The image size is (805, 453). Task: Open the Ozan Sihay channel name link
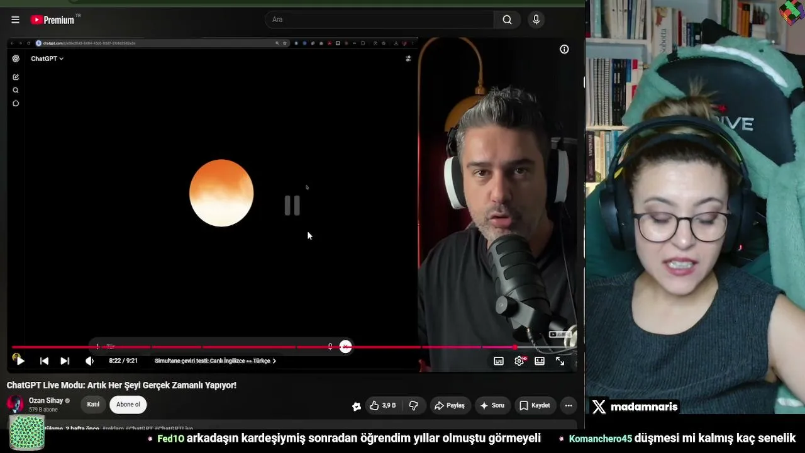click(x=46, y=401)
